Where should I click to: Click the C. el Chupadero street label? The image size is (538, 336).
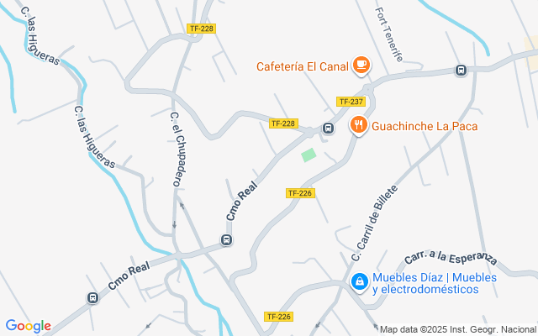click(178, 150)
